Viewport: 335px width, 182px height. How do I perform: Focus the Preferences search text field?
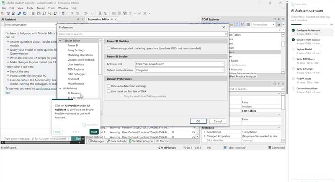141,34
